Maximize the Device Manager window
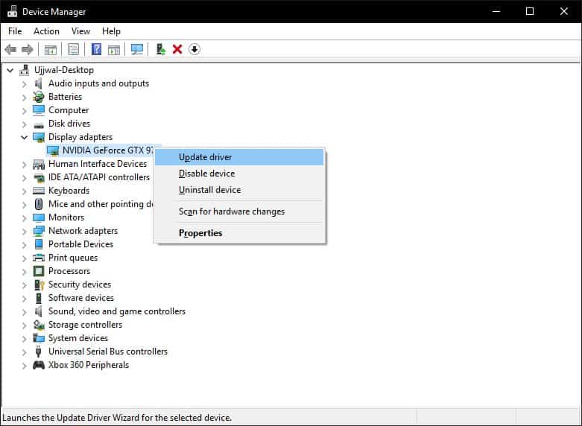 click(530, 11)
